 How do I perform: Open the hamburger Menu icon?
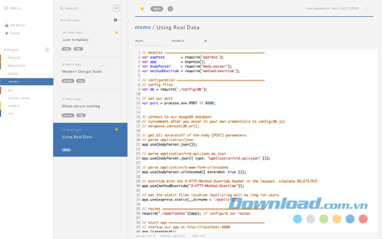(7, 8)
